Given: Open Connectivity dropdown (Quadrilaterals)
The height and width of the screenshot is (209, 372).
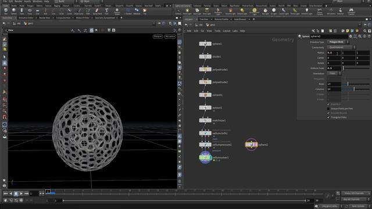Looking at the screenshot, I should (341, 48).
